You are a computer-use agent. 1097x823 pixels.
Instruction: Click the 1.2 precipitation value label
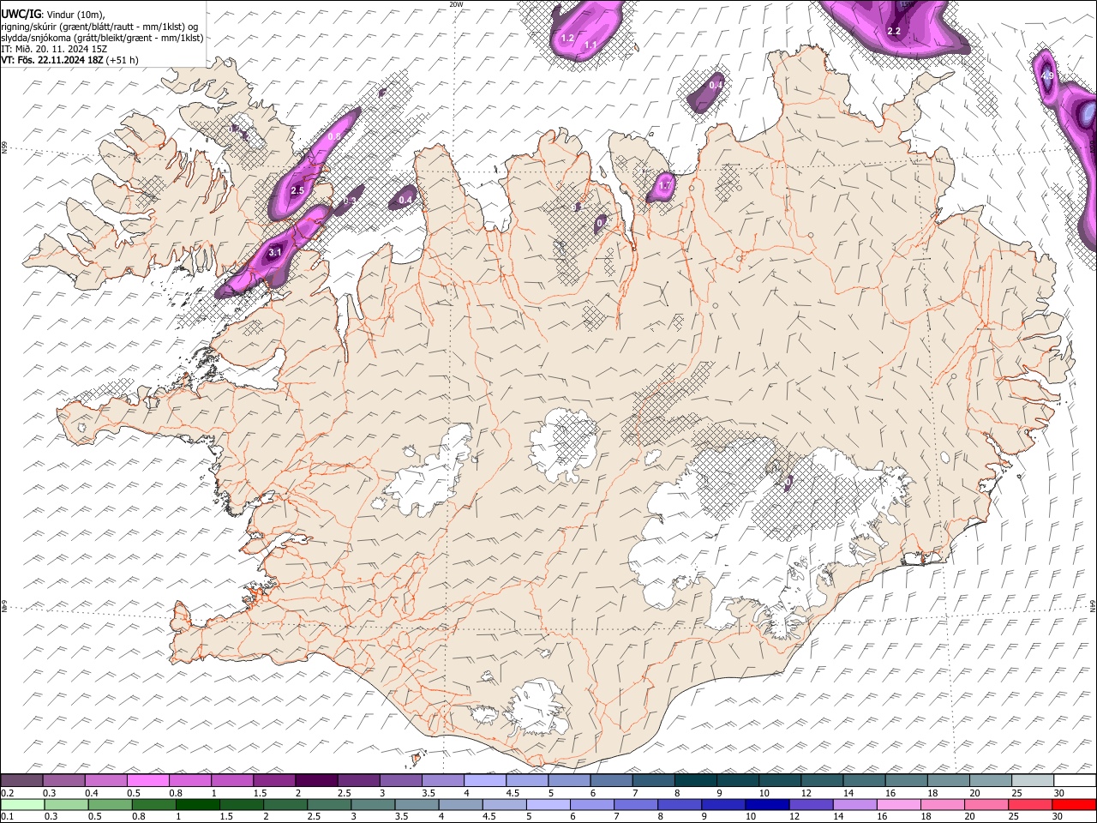(x=567, y=39)
